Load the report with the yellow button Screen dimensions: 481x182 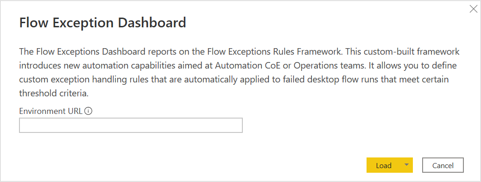click(384, 165)
